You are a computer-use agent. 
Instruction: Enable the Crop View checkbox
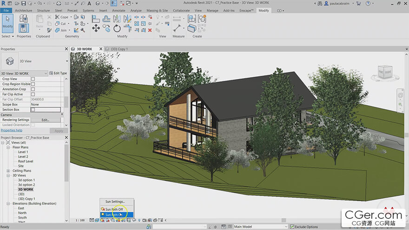point(33,79)
